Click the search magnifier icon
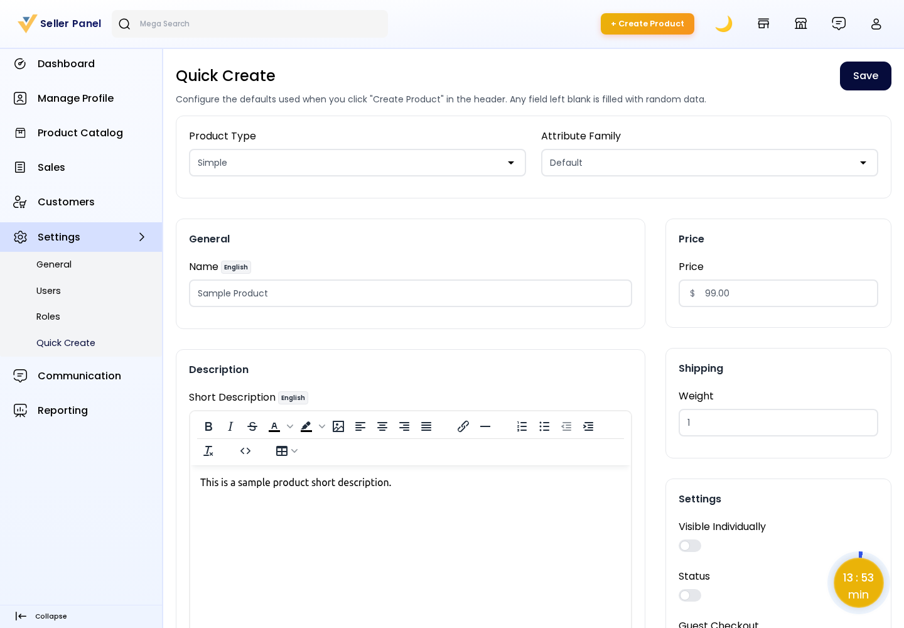Screen dimensions: 904x628 (x=124, y=24)
